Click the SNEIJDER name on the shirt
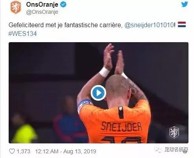This screenshot has width=194, height=158. coord(121,127)
